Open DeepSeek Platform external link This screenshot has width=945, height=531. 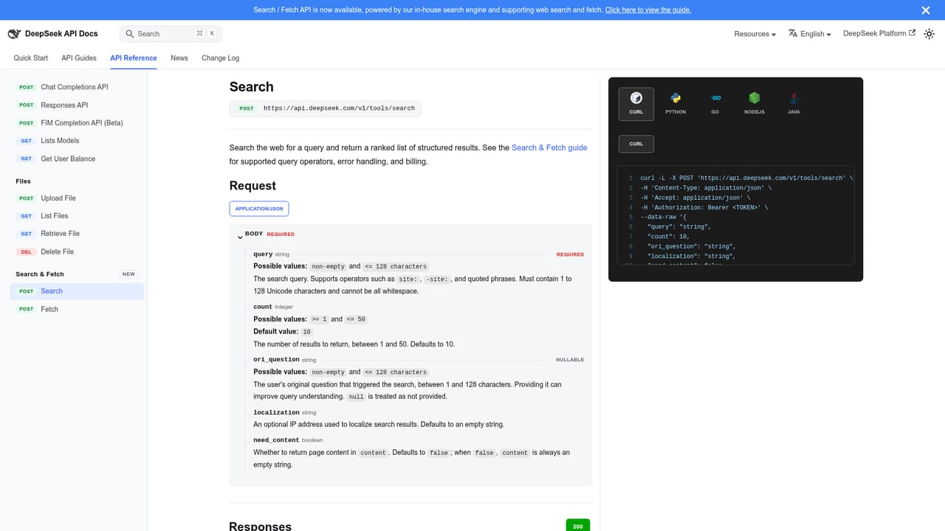point(879,33)
